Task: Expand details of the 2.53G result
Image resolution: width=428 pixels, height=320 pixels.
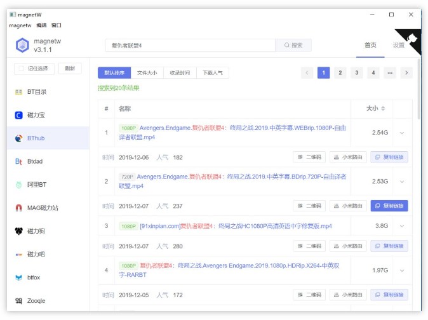Action: point(402,182)
